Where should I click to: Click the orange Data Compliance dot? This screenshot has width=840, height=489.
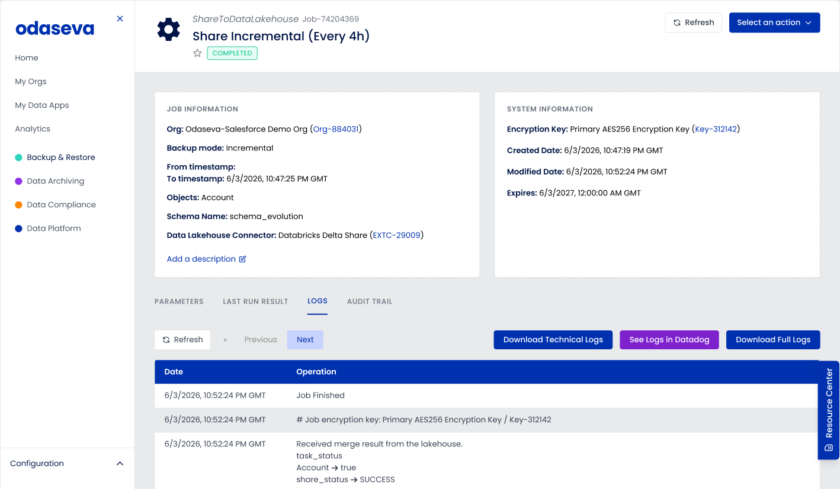pyautogui.click(x=18, y=205)
